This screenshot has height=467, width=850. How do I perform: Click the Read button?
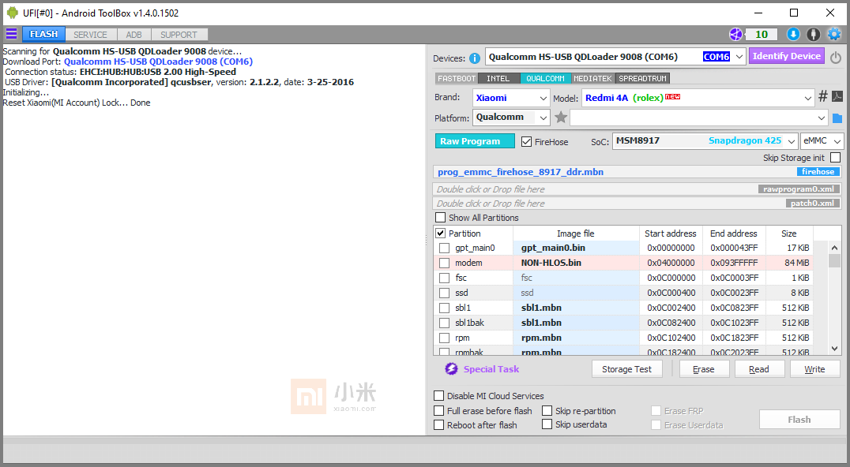759,369
